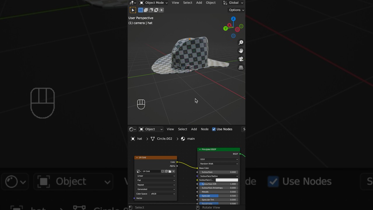Click the negative X red circle on gizmo
Image resolution: width=373 pixels, height=210 pixels.
(237, 29)
